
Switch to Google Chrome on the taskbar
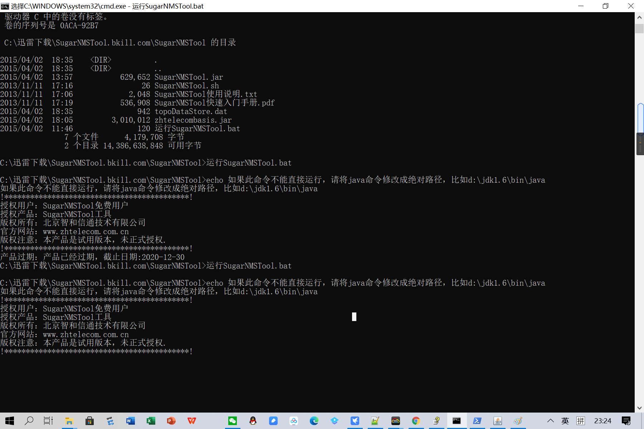coord(416,421)
